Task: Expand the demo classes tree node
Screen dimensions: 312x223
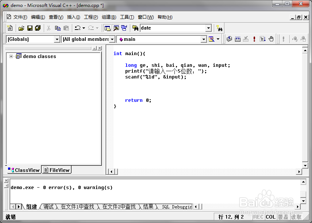Action: coord(11,56)
